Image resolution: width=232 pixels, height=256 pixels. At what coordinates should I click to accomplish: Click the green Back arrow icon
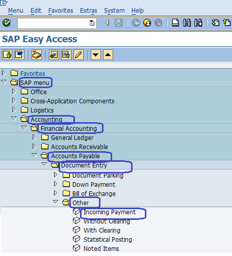(136, 23)
